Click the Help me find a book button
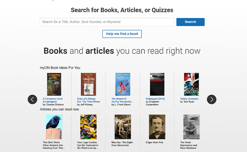Screen dimensions: 247x152 pos(122,34)
